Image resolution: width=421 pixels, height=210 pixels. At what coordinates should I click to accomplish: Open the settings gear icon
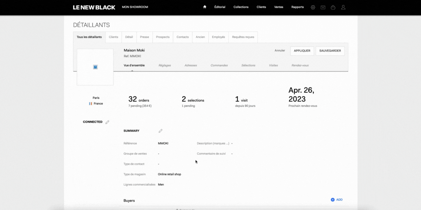click(x=313, y=7)
